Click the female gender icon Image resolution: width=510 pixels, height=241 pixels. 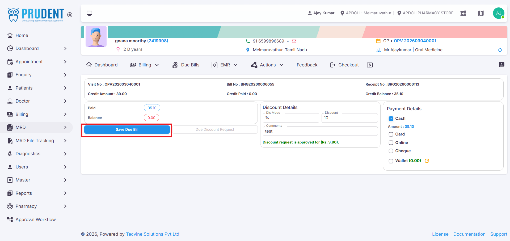118,49
